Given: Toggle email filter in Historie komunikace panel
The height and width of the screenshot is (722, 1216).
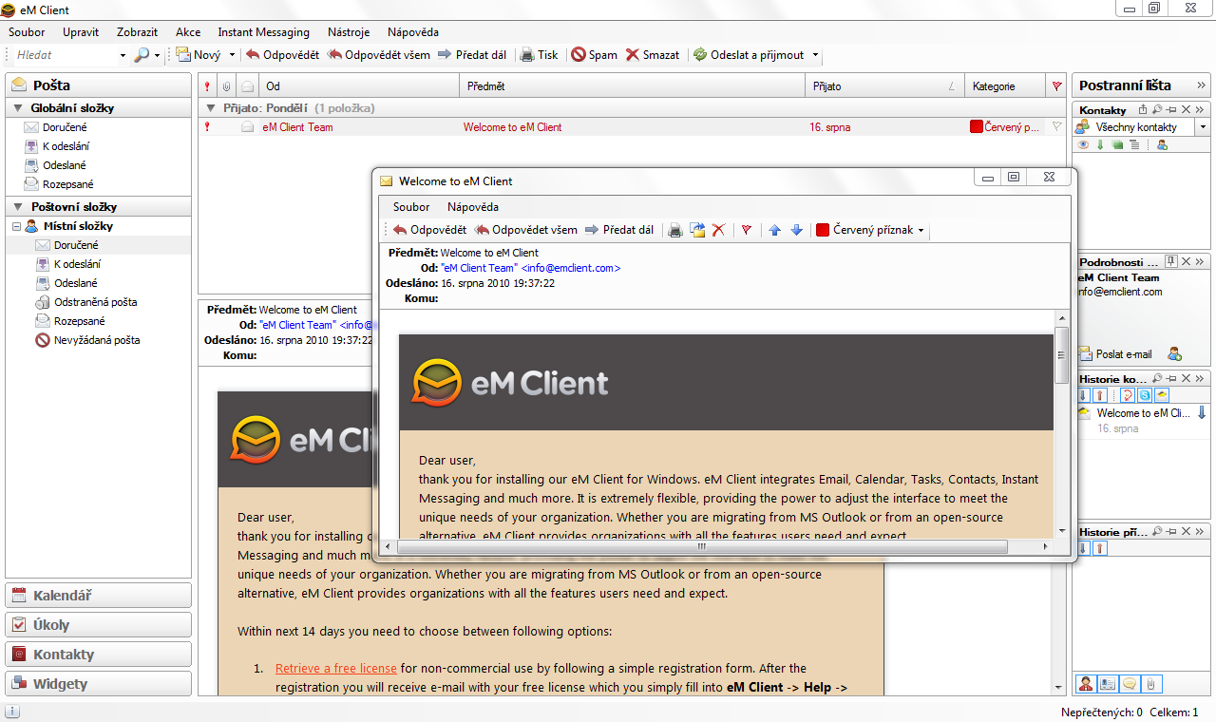Looking at the screenshot, I should point(1161,395).
